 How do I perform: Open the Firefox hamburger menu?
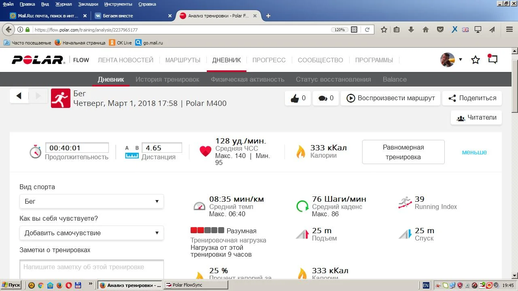point(510,30)
